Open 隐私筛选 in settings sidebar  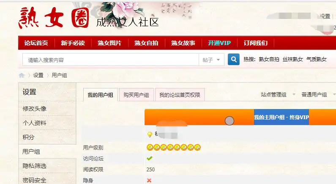(x=35, y=166)
